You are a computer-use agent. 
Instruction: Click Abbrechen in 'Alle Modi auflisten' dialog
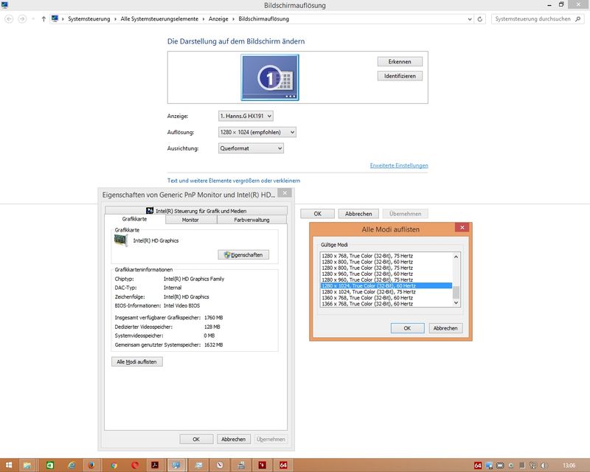[445, 328]
